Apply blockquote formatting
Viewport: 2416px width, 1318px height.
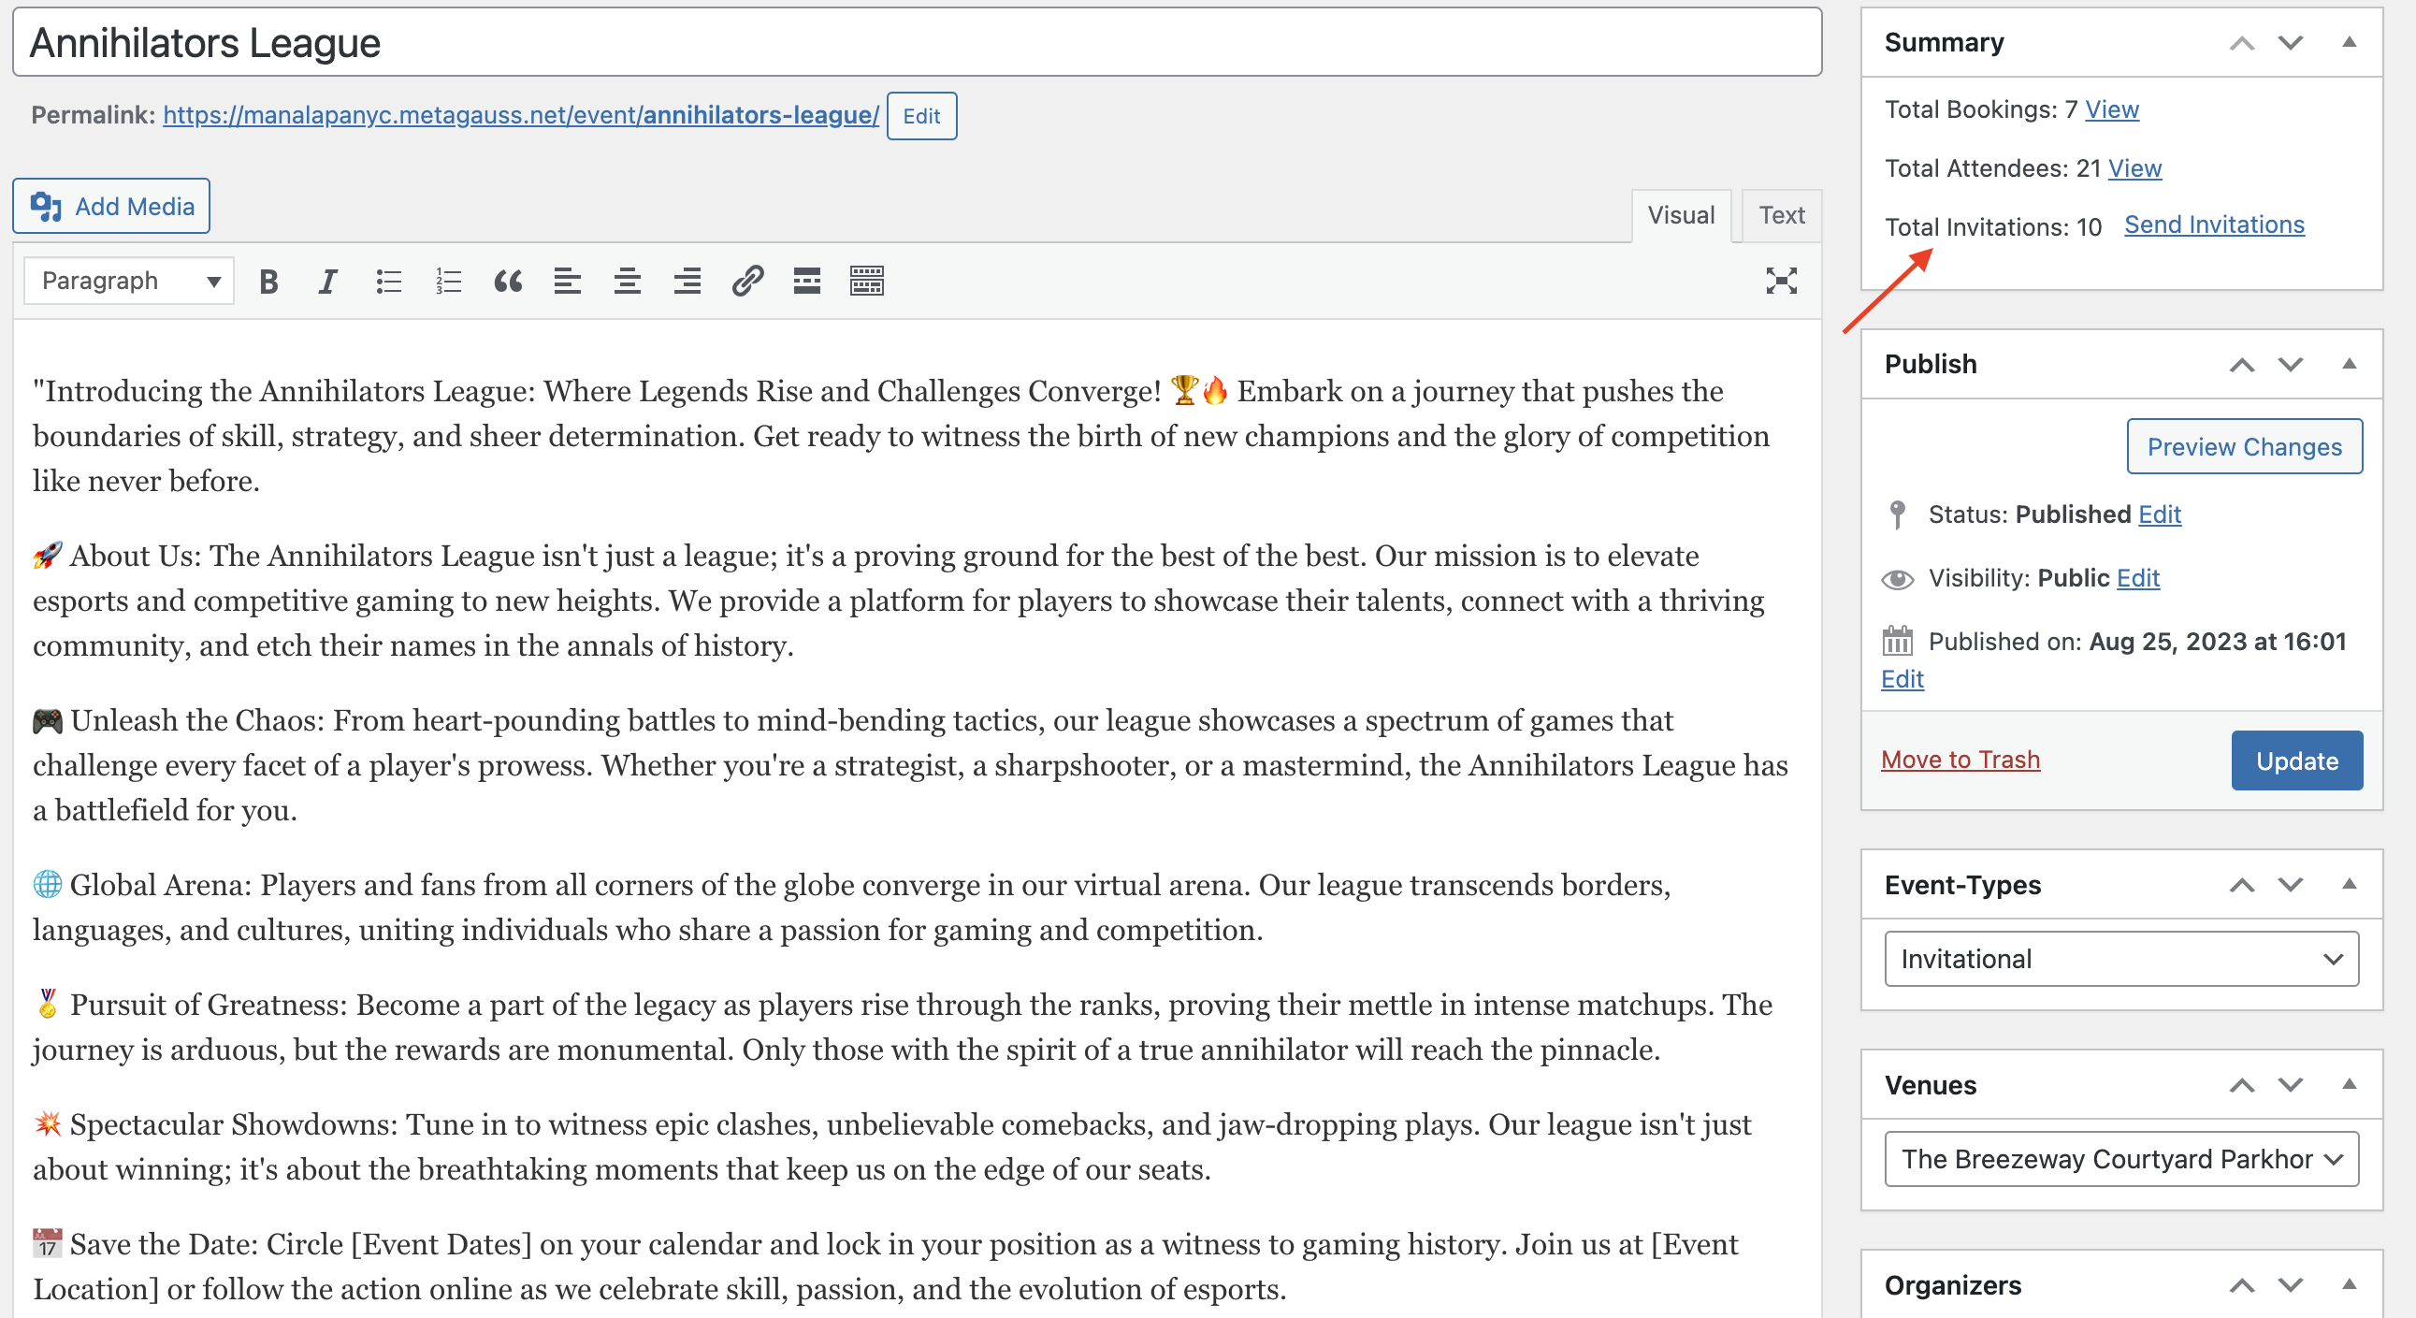click(x=507, y=282)
